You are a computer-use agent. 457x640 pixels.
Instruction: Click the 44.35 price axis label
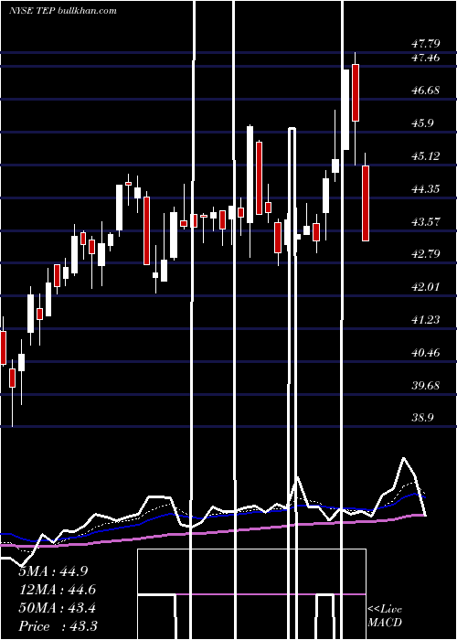coord(426,189)
